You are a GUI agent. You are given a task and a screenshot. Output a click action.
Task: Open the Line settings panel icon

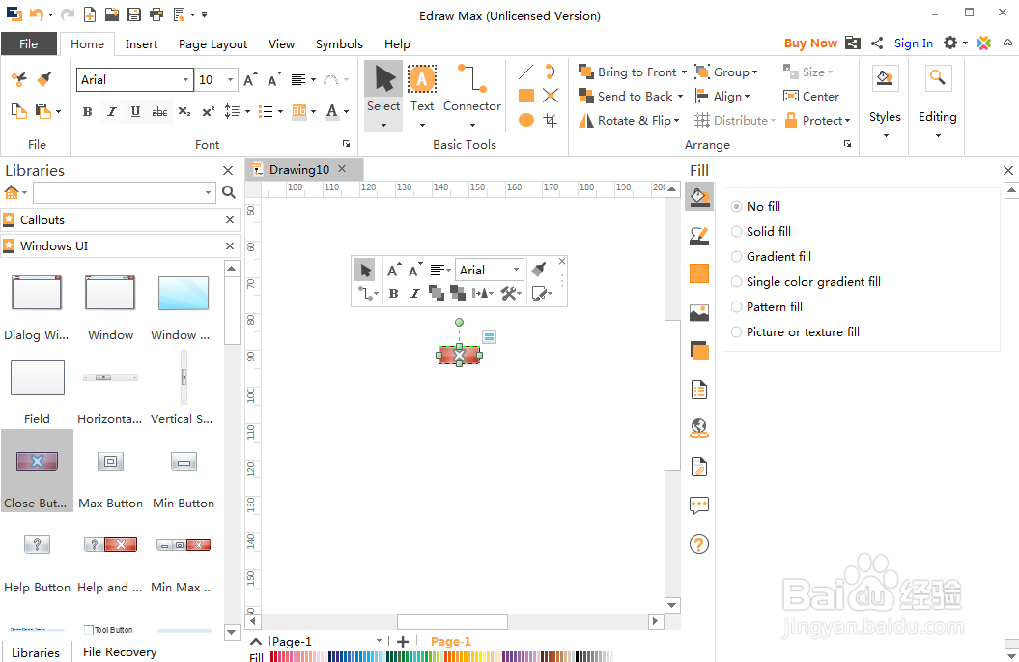[699, 236]
